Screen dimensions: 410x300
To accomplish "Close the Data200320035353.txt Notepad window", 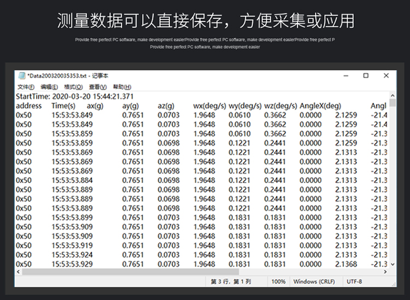I will pos(386,76).
